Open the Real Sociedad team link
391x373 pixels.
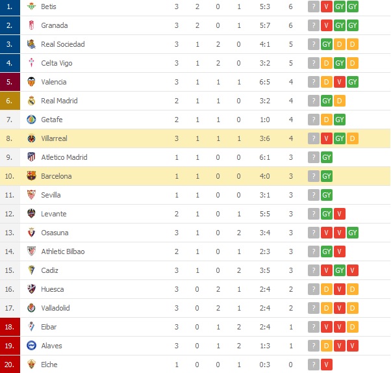click(x=63, y=44)
